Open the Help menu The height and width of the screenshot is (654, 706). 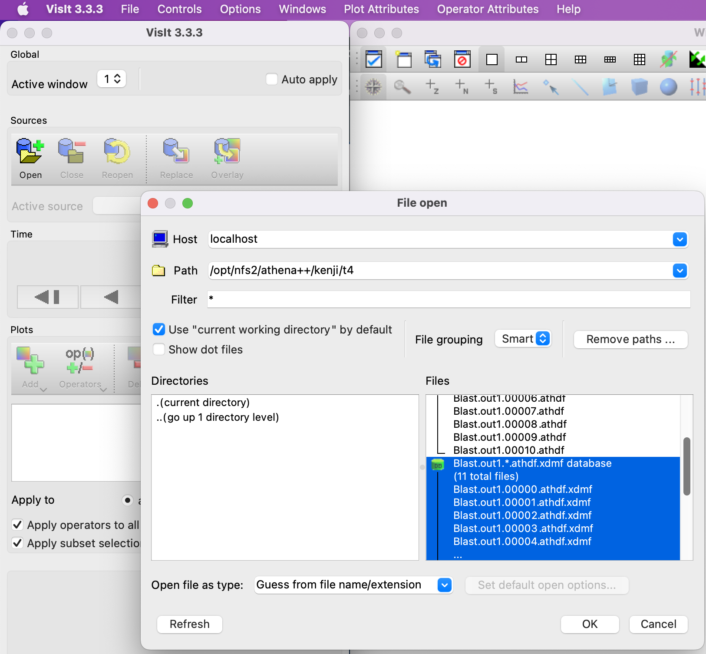pyautogui.click(x=568, y=9)
